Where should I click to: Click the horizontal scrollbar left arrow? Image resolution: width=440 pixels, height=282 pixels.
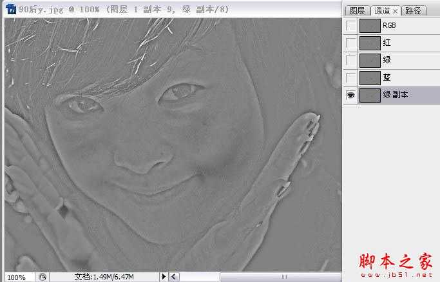click(174, 277)
